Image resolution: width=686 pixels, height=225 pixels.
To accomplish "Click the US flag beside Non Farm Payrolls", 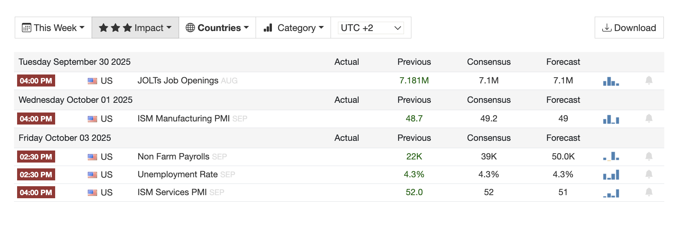I will [92, 157].
